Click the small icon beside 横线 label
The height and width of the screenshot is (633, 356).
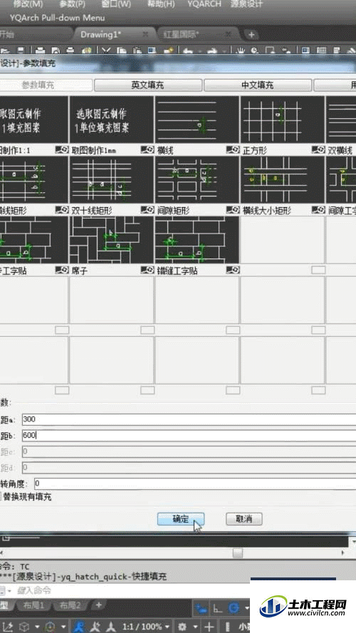pos(233,150)
